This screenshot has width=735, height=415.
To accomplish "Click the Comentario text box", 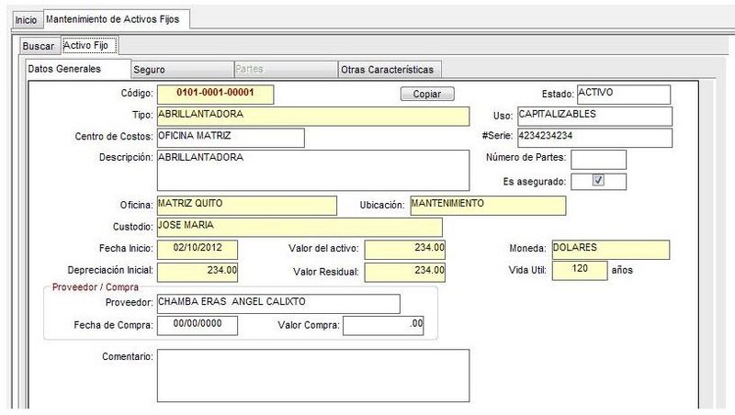I will coord(312,376).
